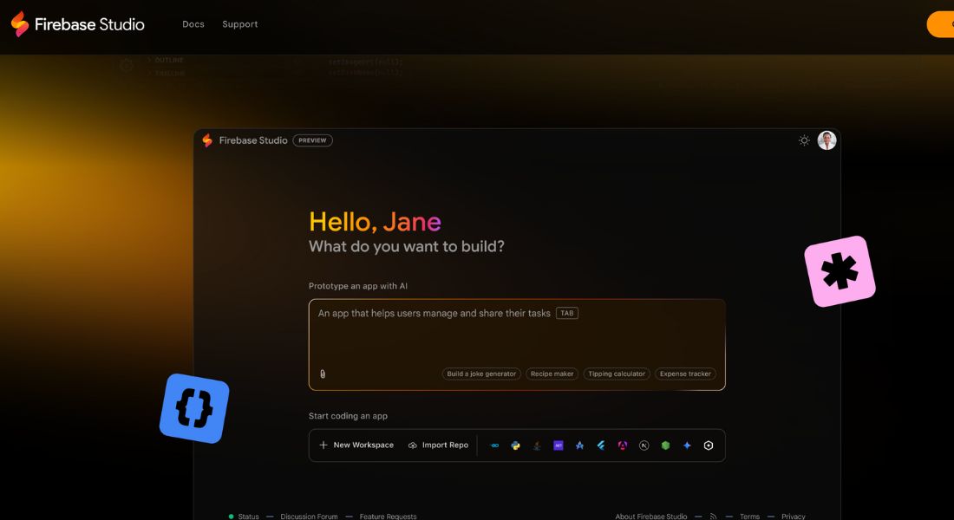Click the TAB hint badge
This screenshot has height=520, width=954.
pyautogui.click(x=566, y=313)
